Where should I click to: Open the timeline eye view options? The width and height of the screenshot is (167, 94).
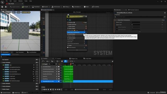coord(48,61)
